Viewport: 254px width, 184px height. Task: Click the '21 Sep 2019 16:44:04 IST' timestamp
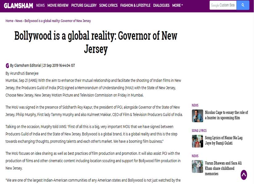click(x=59, y=65)
